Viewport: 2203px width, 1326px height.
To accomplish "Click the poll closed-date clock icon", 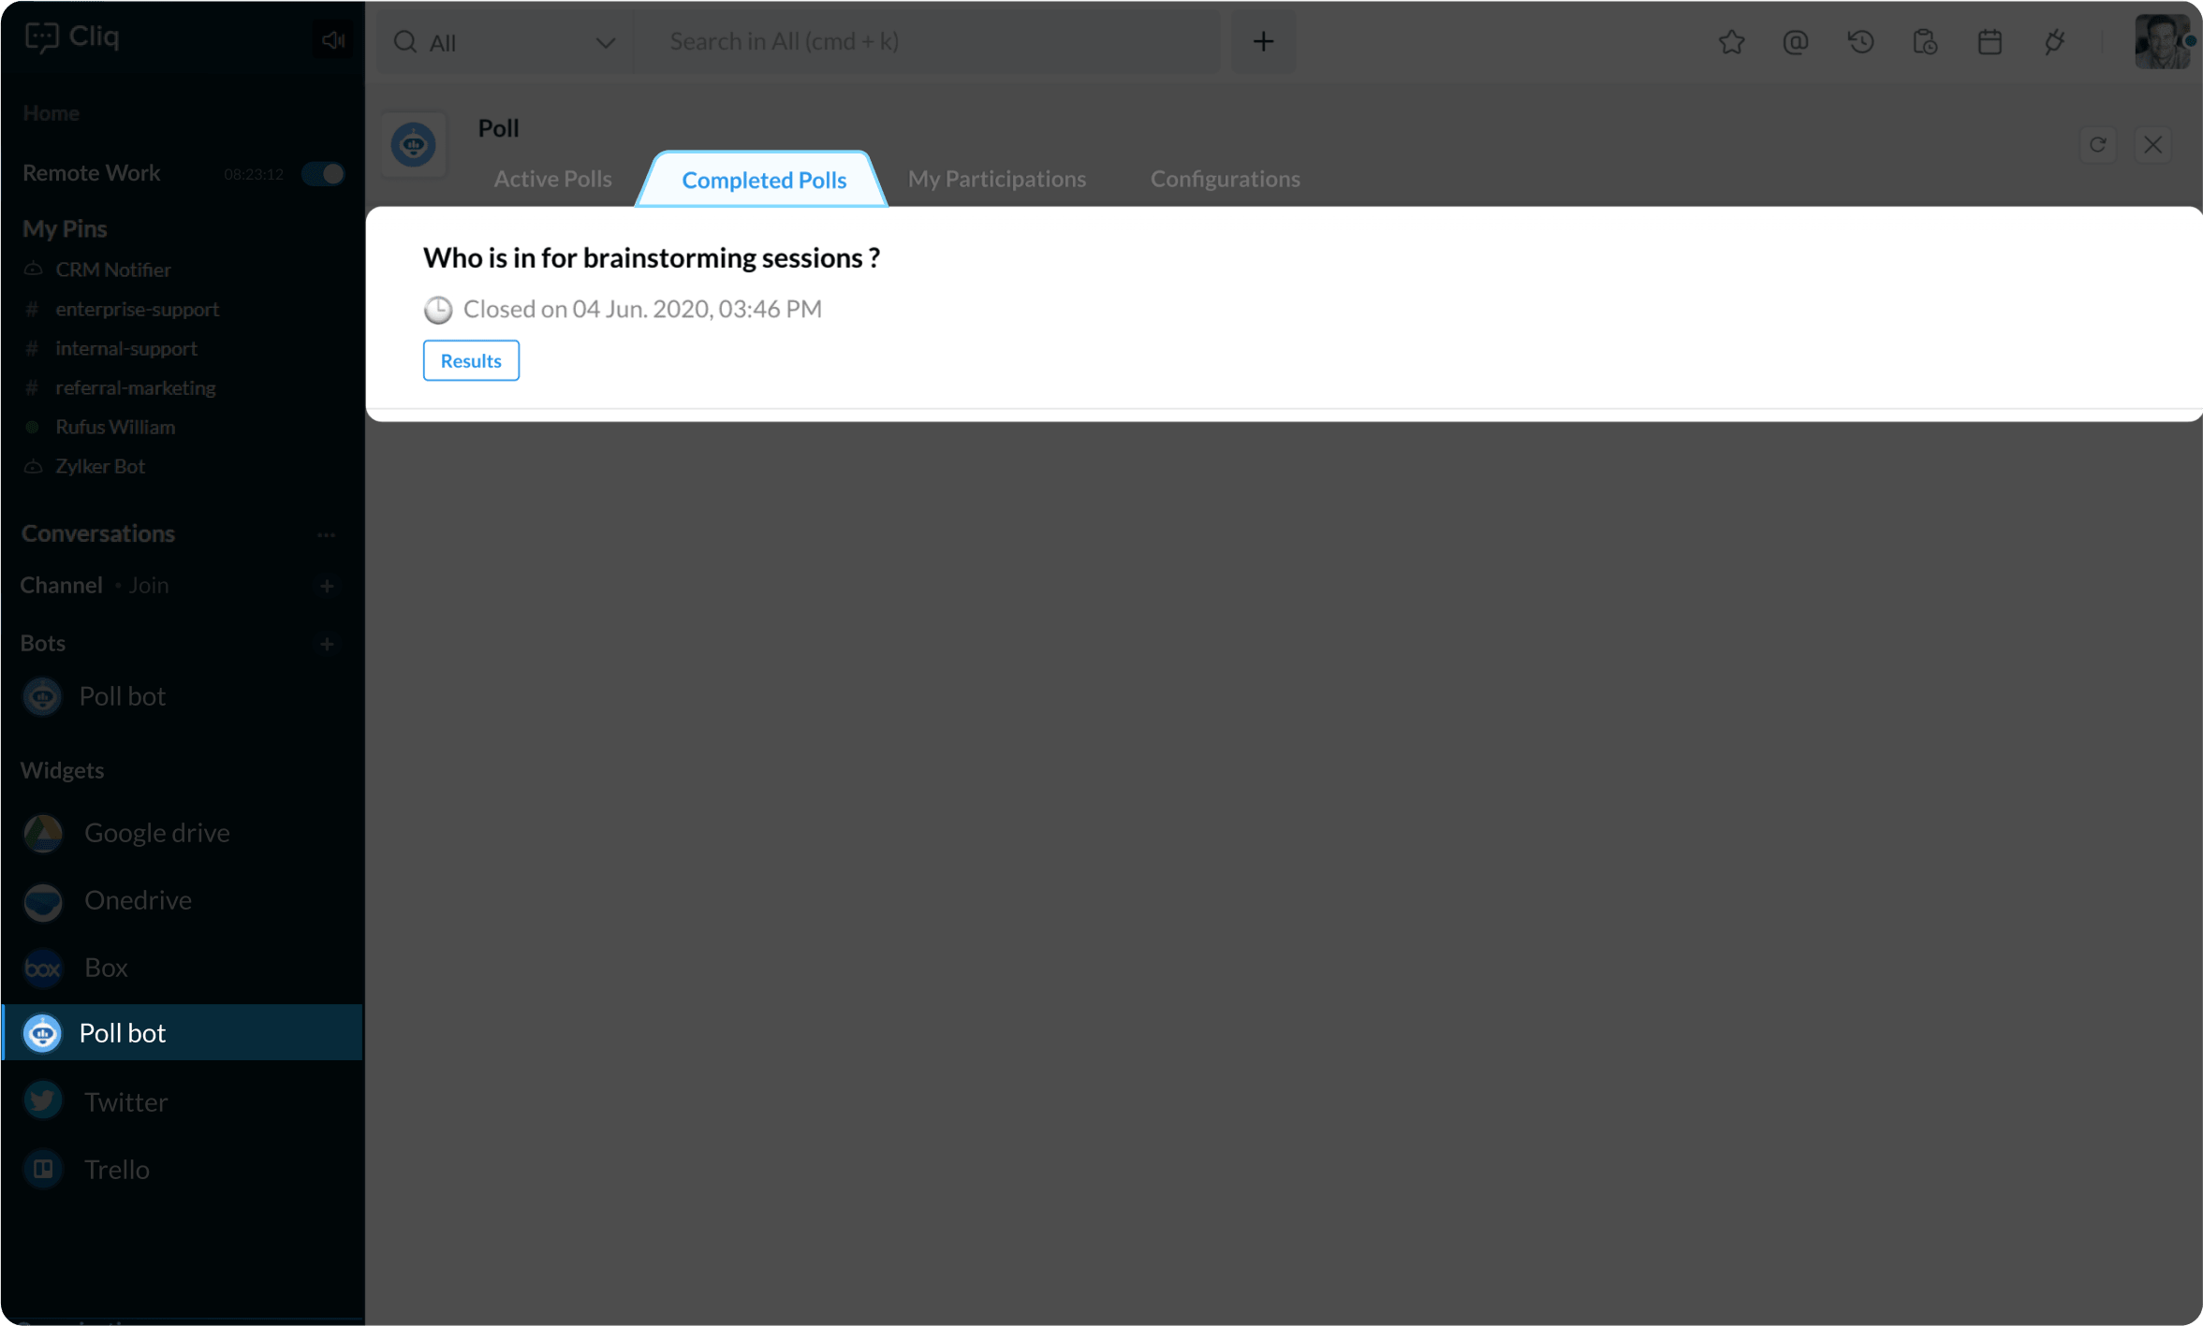I will click(x=437, y=310).
